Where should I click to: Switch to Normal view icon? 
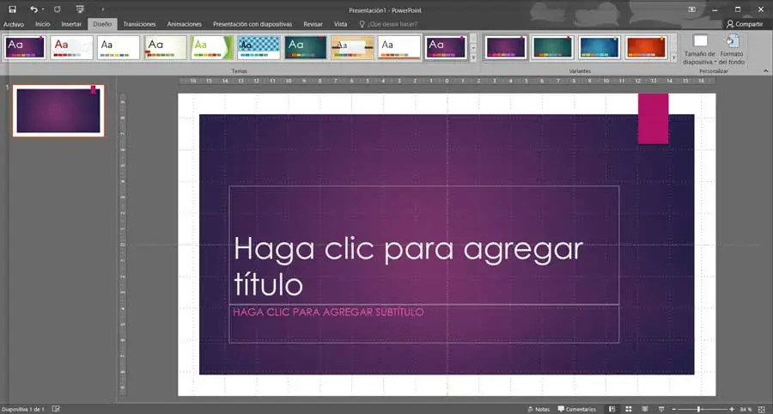(612, 409)
